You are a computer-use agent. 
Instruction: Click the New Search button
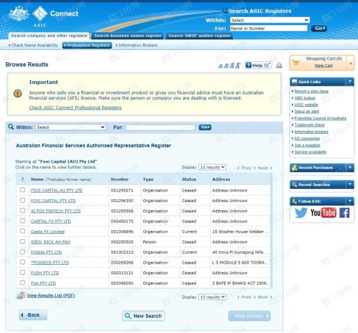[x=143, y=316]
